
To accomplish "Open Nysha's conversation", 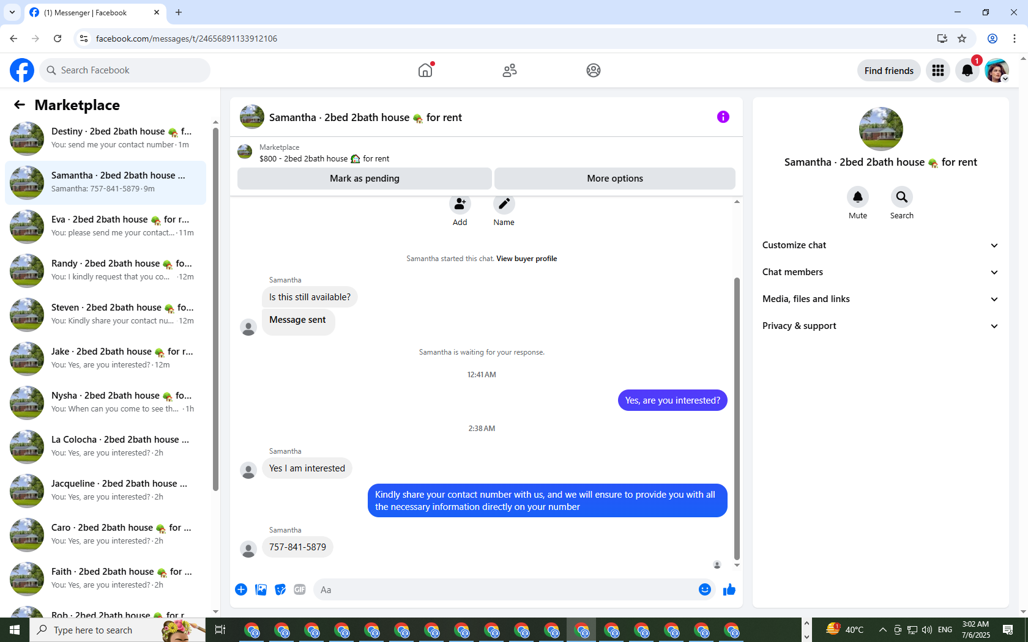I will coord(105,403).
